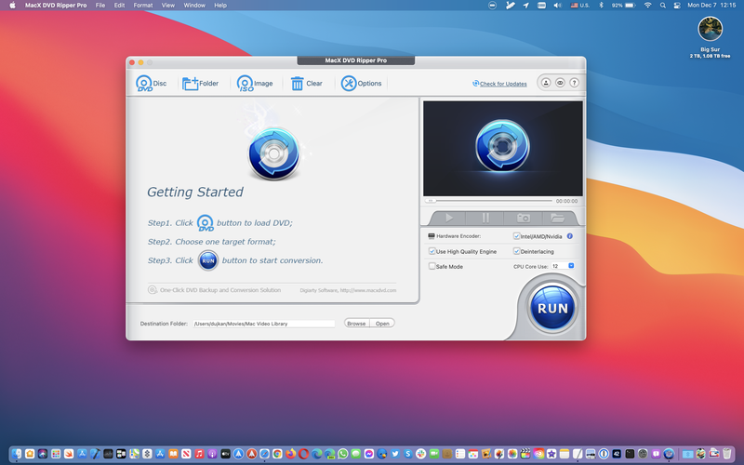Open snapshot folder icon under preview
744x465 pixels.
coord(557,218)
